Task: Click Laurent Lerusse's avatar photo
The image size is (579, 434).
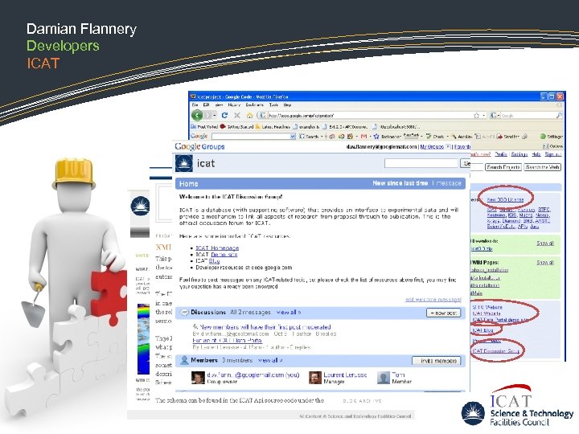Action: pyautogui.click(x=315, y=378)
